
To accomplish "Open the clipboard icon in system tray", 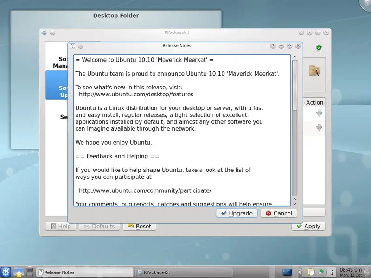I will 311,272.
